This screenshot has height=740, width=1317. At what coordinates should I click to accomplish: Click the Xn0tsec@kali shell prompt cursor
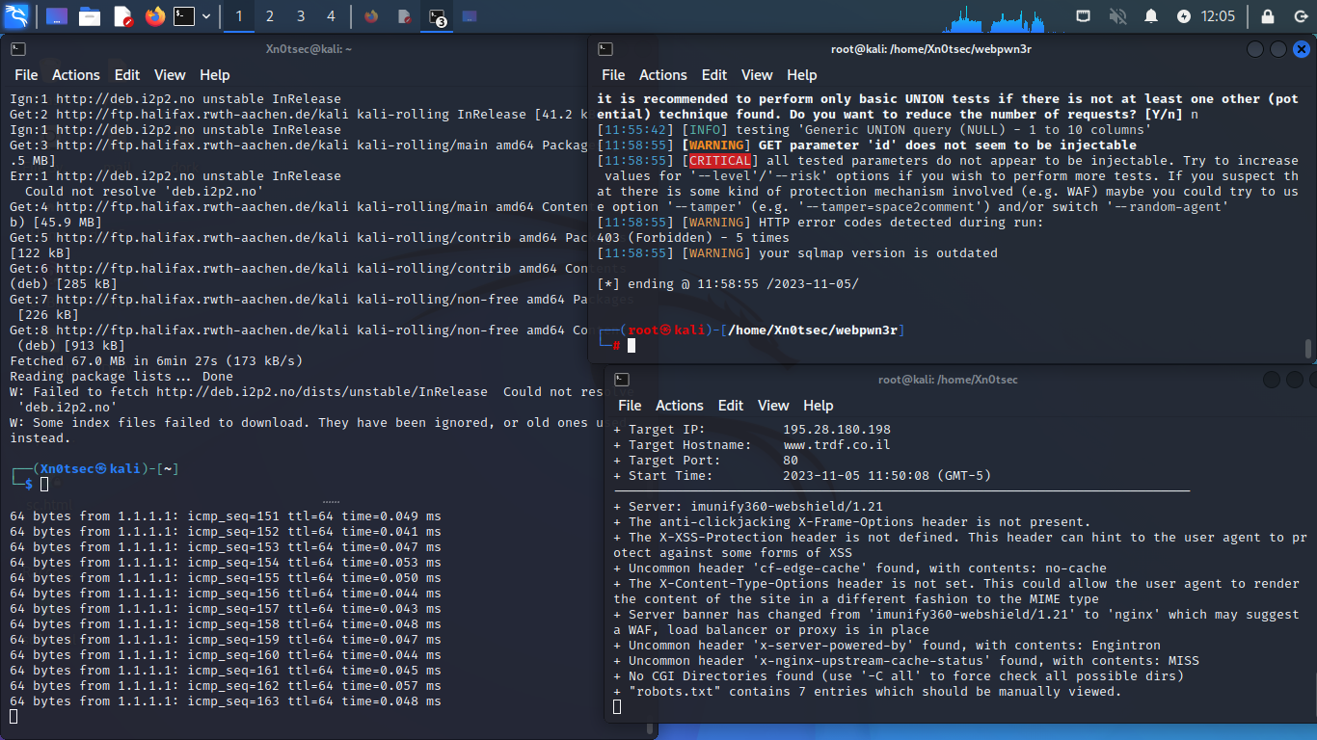click(x=44, y=484)
